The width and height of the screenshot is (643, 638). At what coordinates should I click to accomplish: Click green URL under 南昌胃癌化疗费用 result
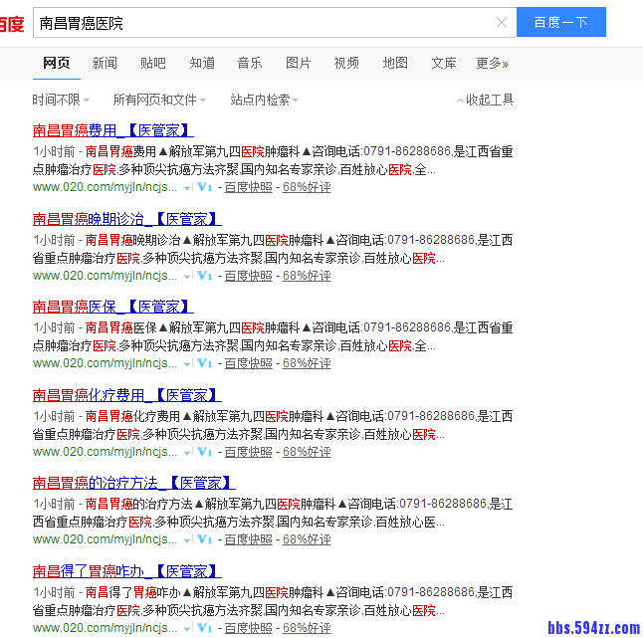tap(105, 452)
